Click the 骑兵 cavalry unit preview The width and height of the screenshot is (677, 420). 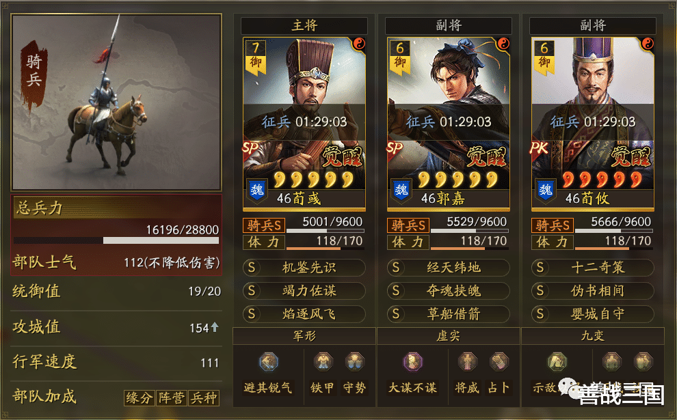(116, 102)
